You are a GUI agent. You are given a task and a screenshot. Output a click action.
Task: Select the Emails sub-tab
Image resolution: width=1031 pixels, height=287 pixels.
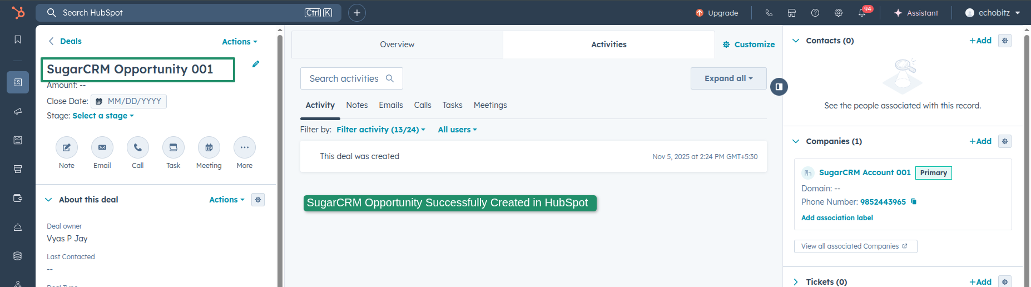pyautogui.click(x=391, y=105)
